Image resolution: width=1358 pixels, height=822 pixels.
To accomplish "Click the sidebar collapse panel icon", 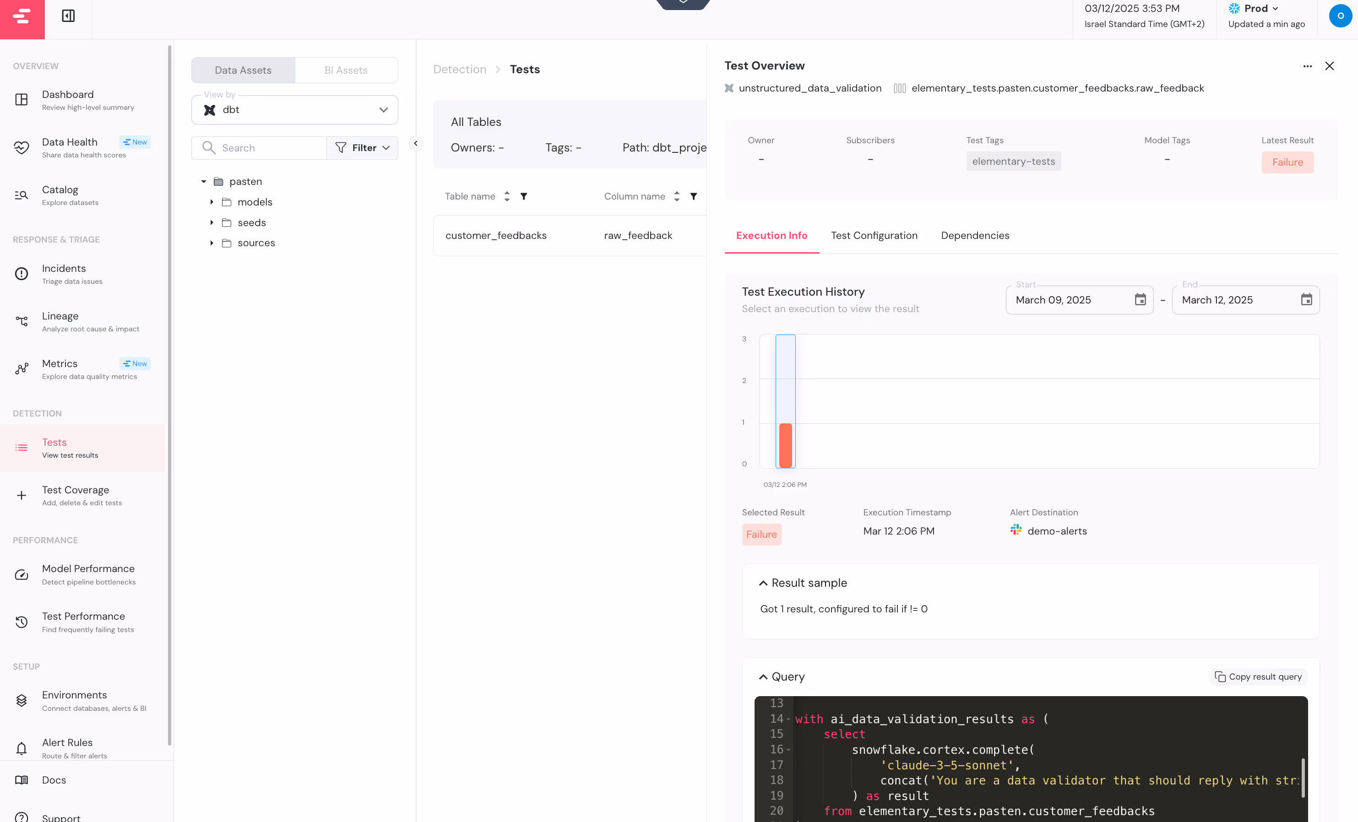I will [68, 16].
